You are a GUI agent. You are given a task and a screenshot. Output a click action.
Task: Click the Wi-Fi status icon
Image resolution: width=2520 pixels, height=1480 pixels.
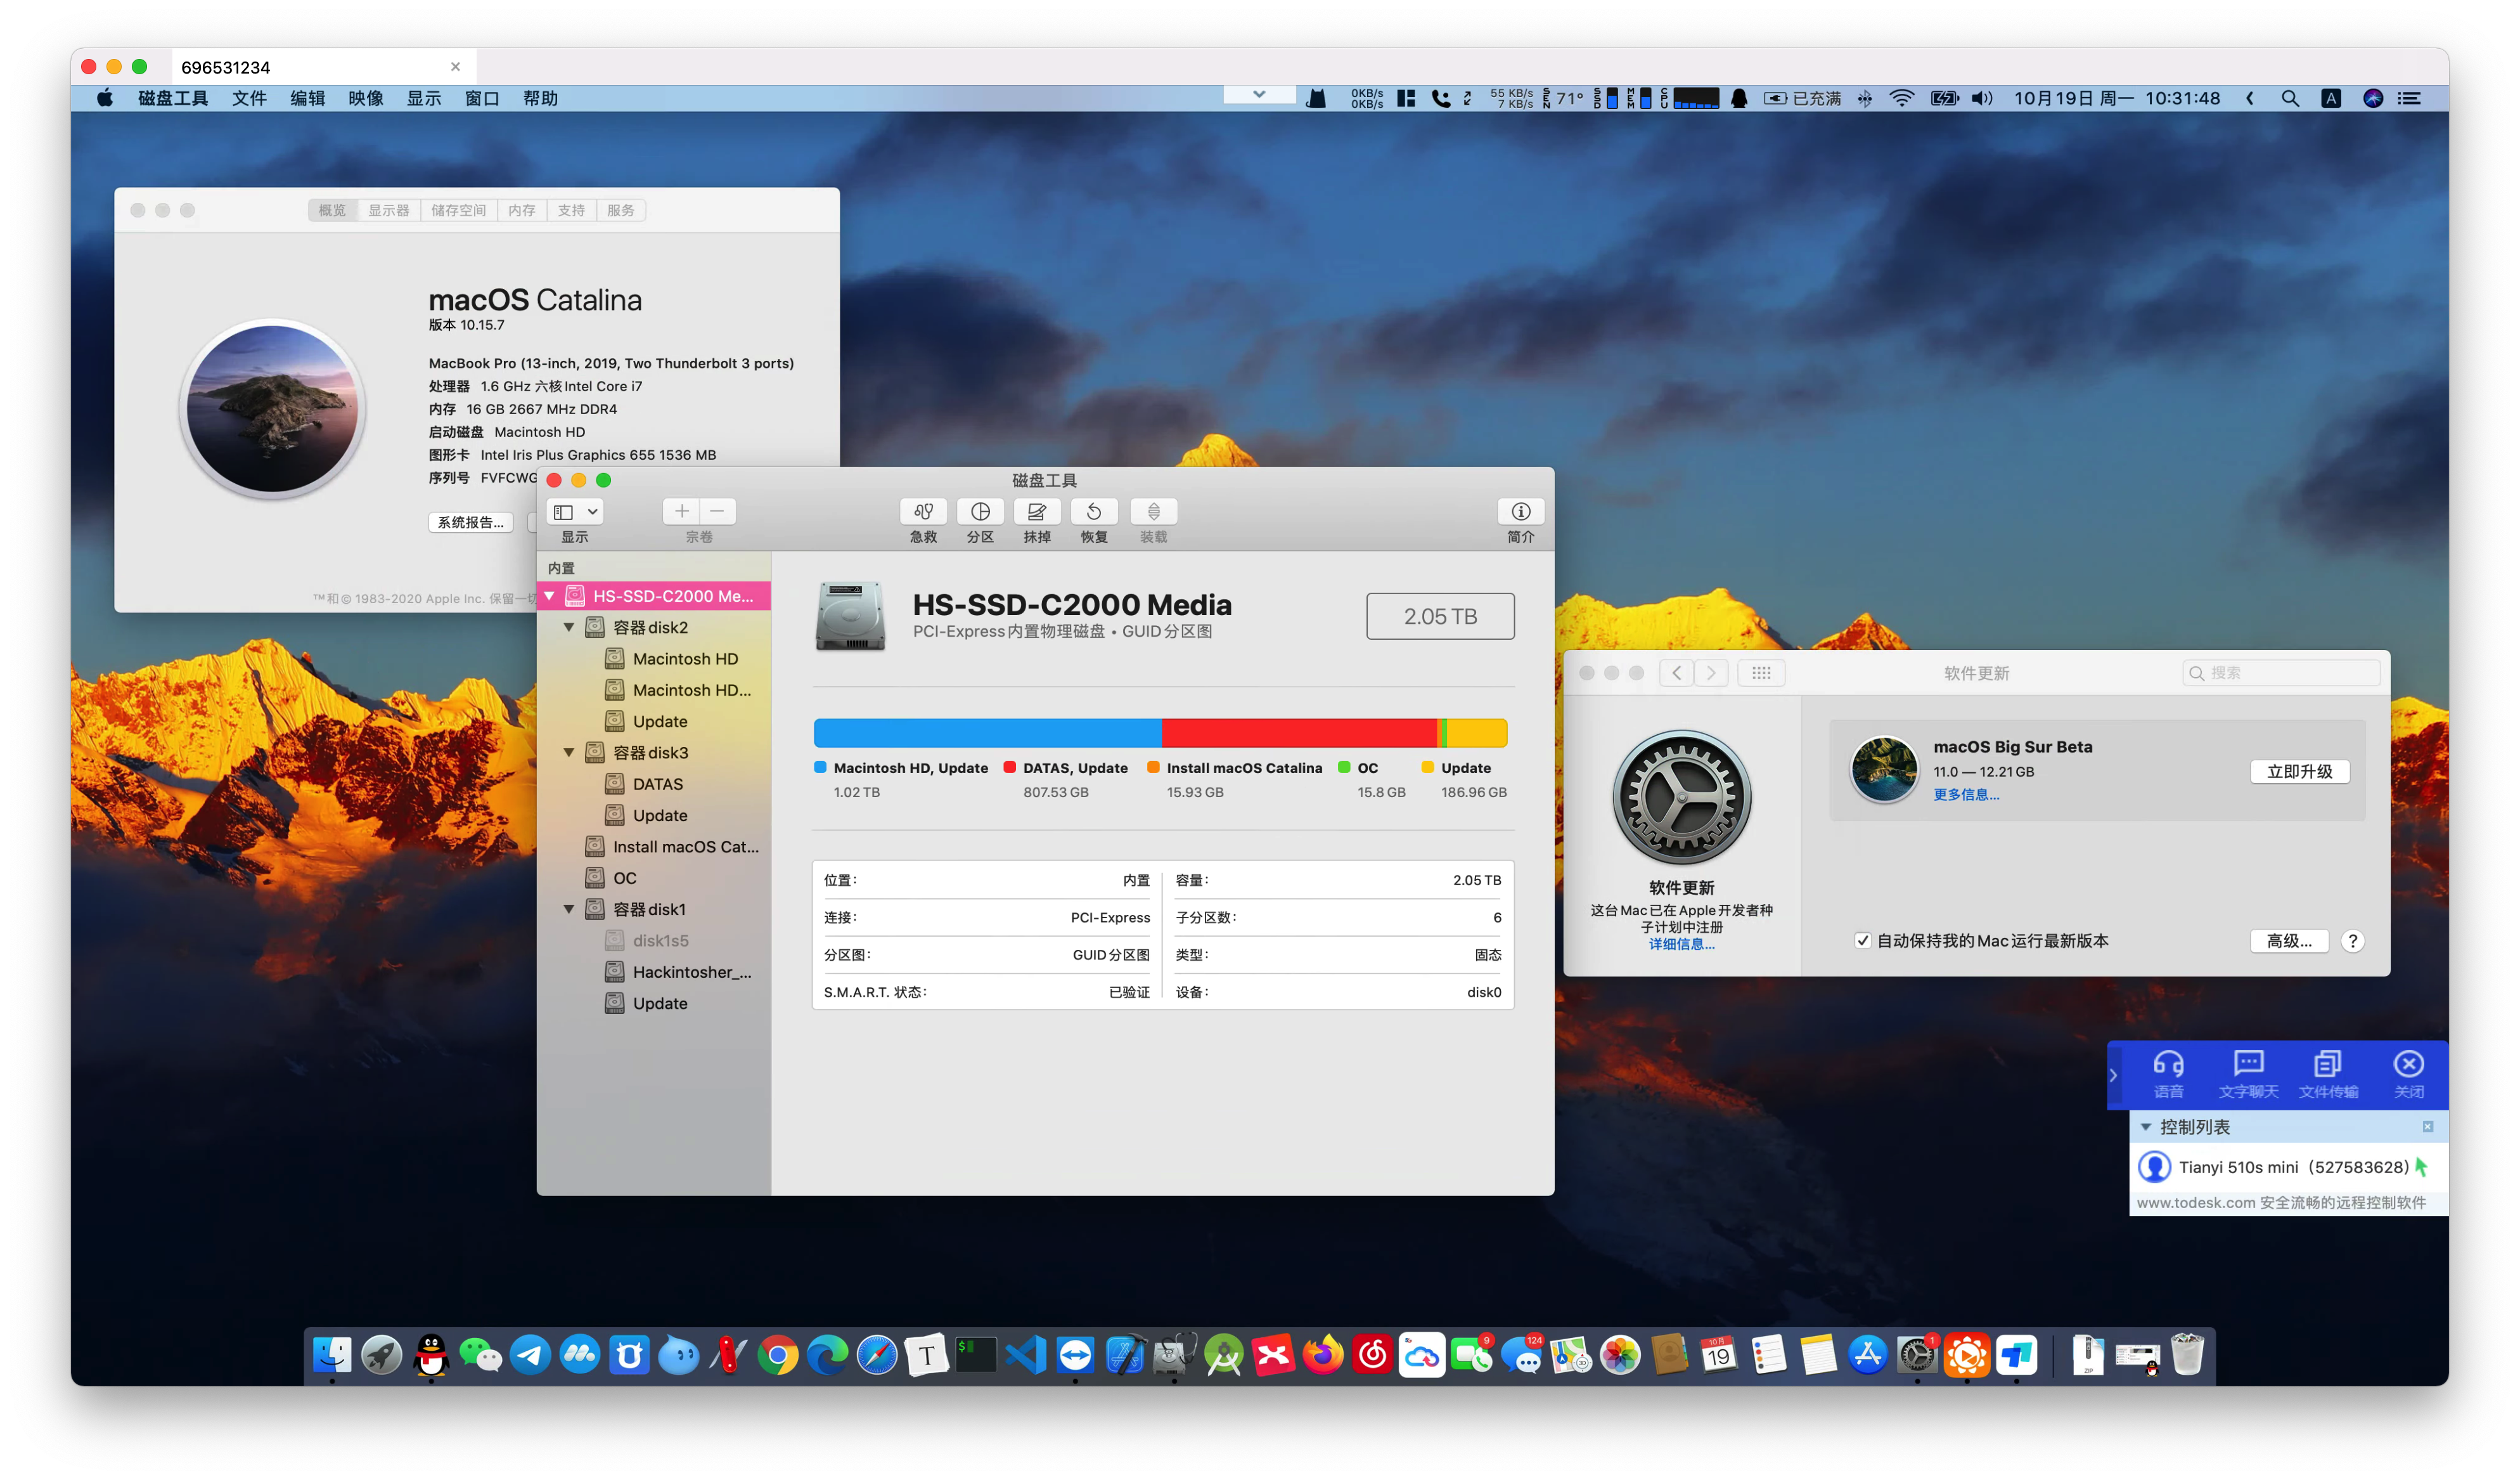point(1901,98)
